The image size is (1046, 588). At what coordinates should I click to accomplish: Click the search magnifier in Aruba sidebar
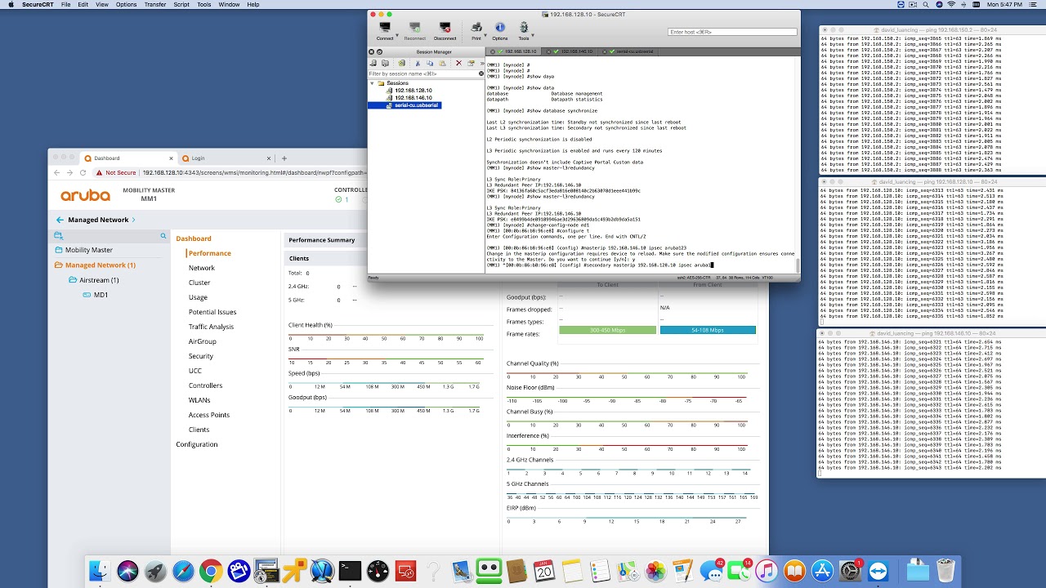tap(163, 236)
